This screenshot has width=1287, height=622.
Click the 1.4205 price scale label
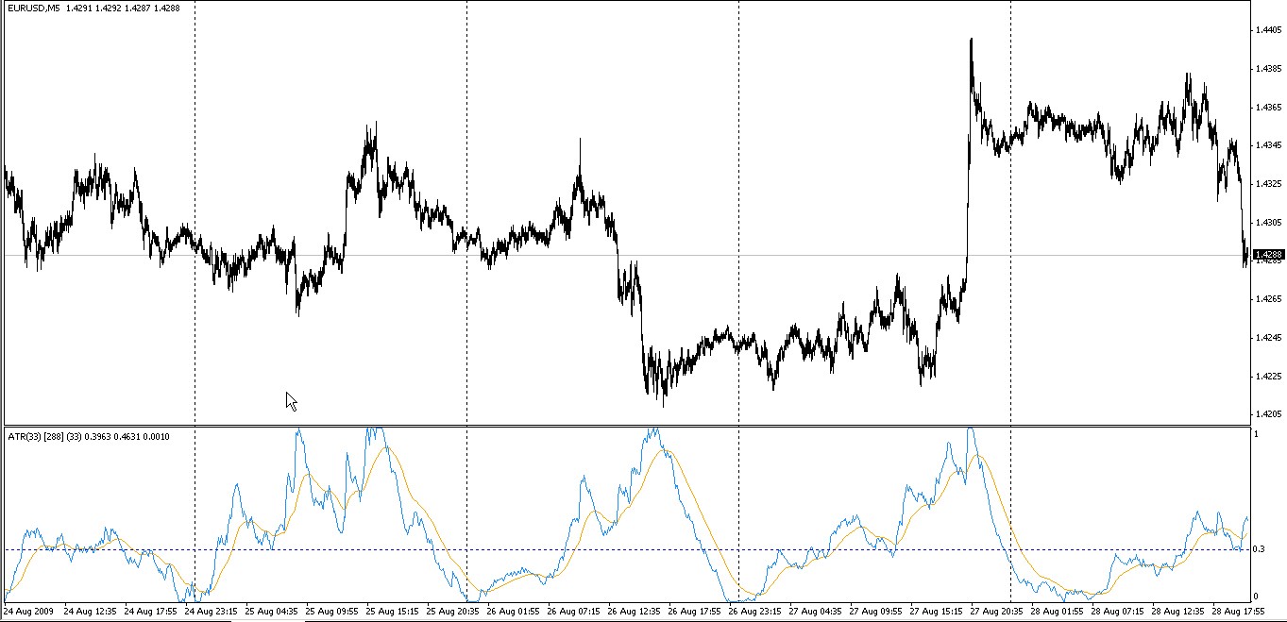(1269, 414)
